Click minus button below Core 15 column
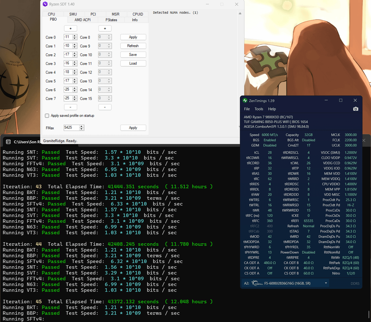The height and width of the screenshot is (322, 371). click(x=105, y=107)
